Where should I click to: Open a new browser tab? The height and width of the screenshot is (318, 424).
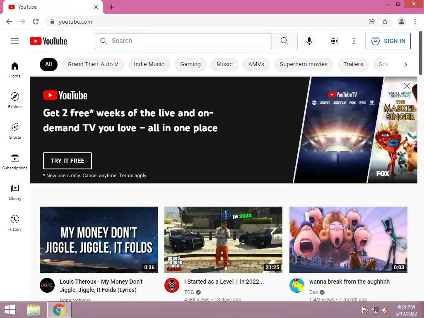point(112,7)
